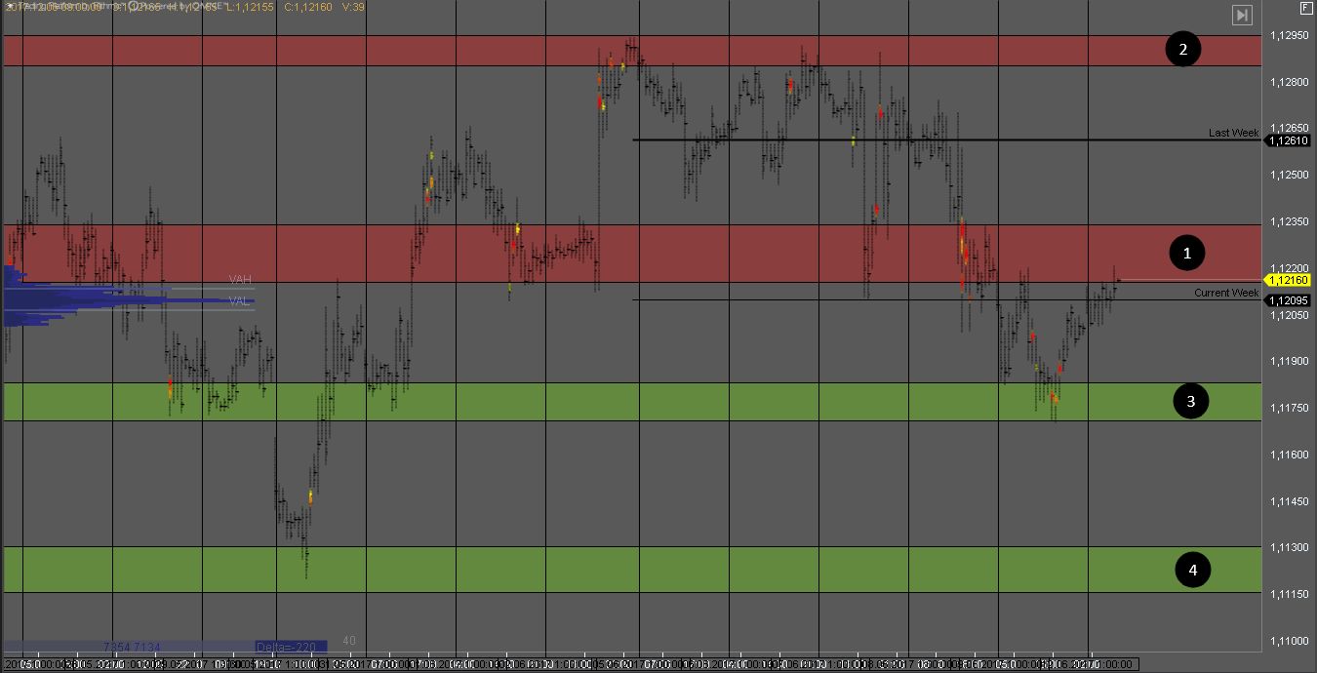Select the black circle marker numbered 1

click(1187, 254)
